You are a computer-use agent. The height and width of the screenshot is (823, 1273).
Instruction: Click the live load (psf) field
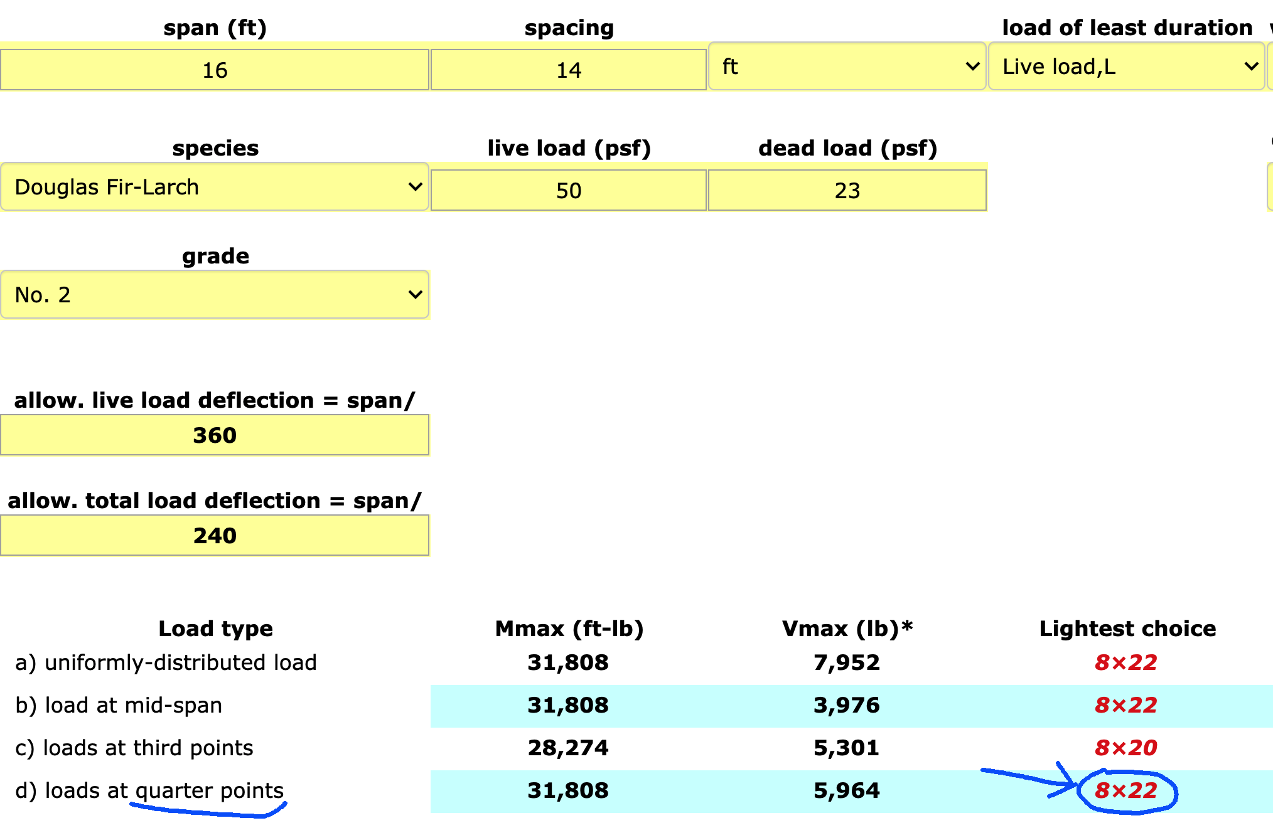[568, 190]
